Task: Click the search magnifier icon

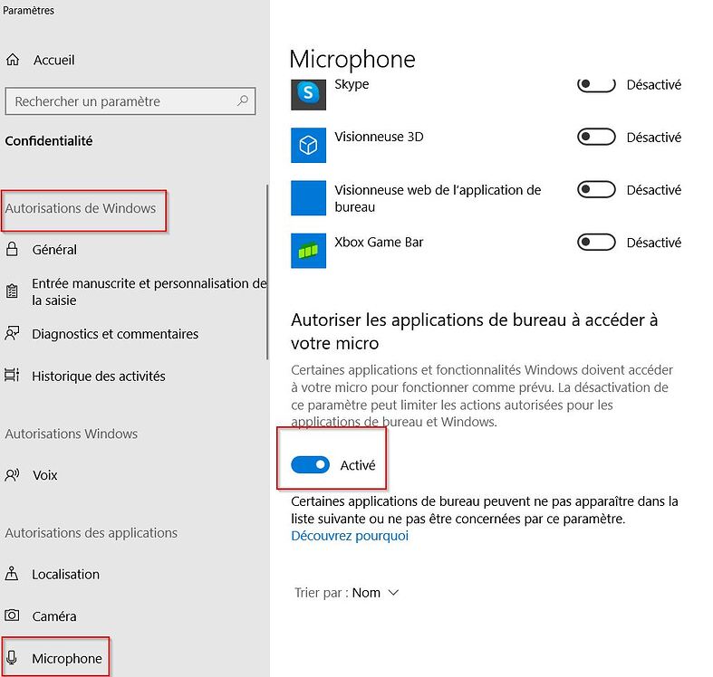Action: [243, 100]
